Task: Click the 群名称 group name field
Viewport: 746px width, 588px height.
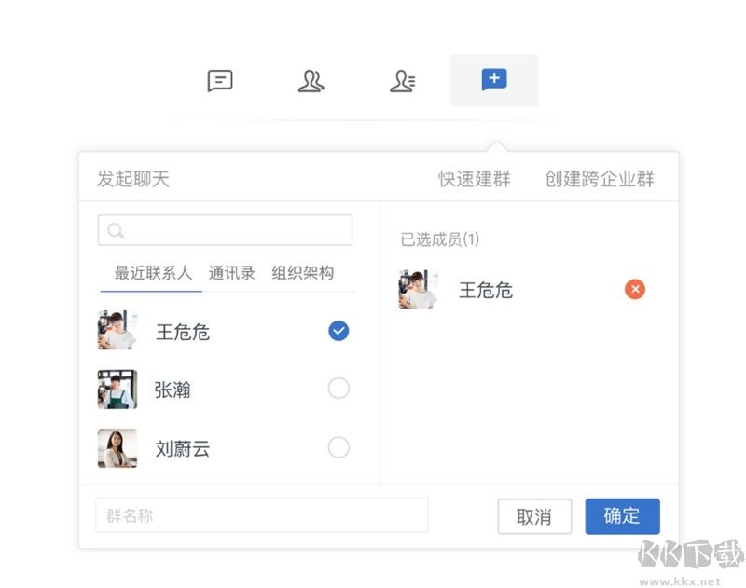Action: [x=261, y=515]
